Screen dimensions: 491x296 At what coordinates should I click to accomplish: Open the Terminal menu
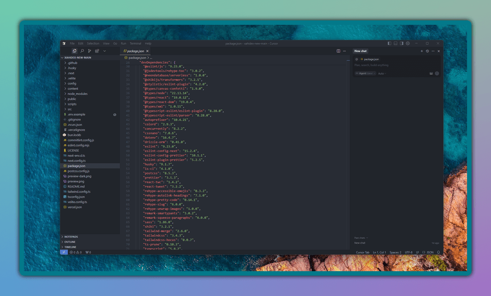pyautogui.click(x=135, y=43)
